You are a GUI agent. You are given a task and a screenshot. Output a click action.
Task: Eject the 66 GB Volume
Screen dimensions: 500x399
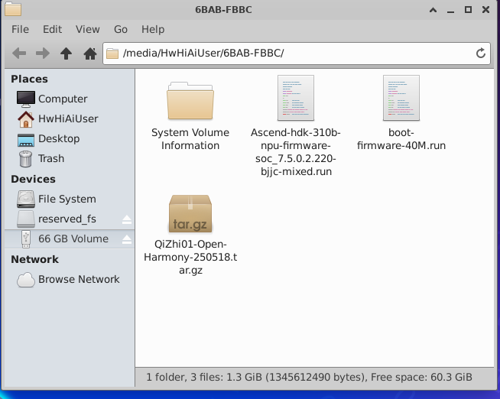tap(127, 239)
